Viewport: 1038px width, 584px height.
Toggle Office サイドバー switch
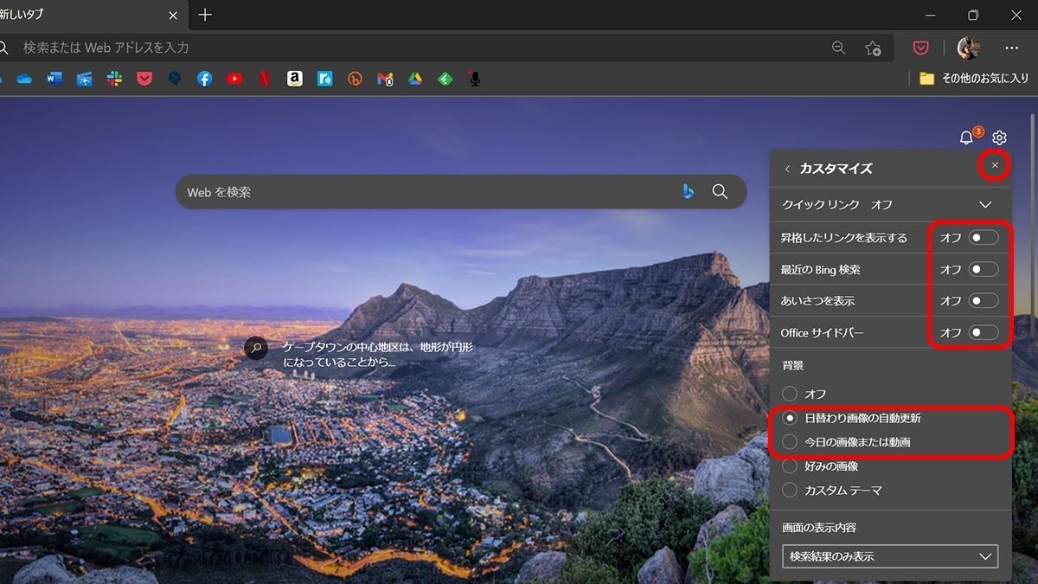click(984, 332)
